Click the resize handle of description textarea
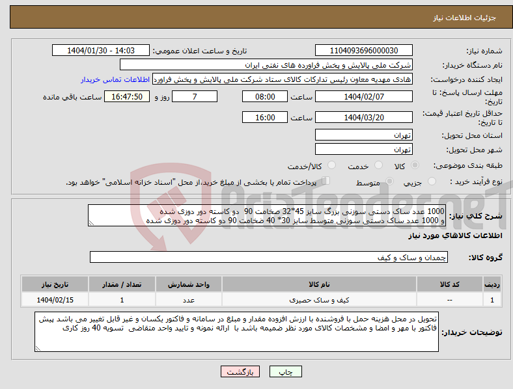Screen dimensions: 513x389 (x=91, y=223)
